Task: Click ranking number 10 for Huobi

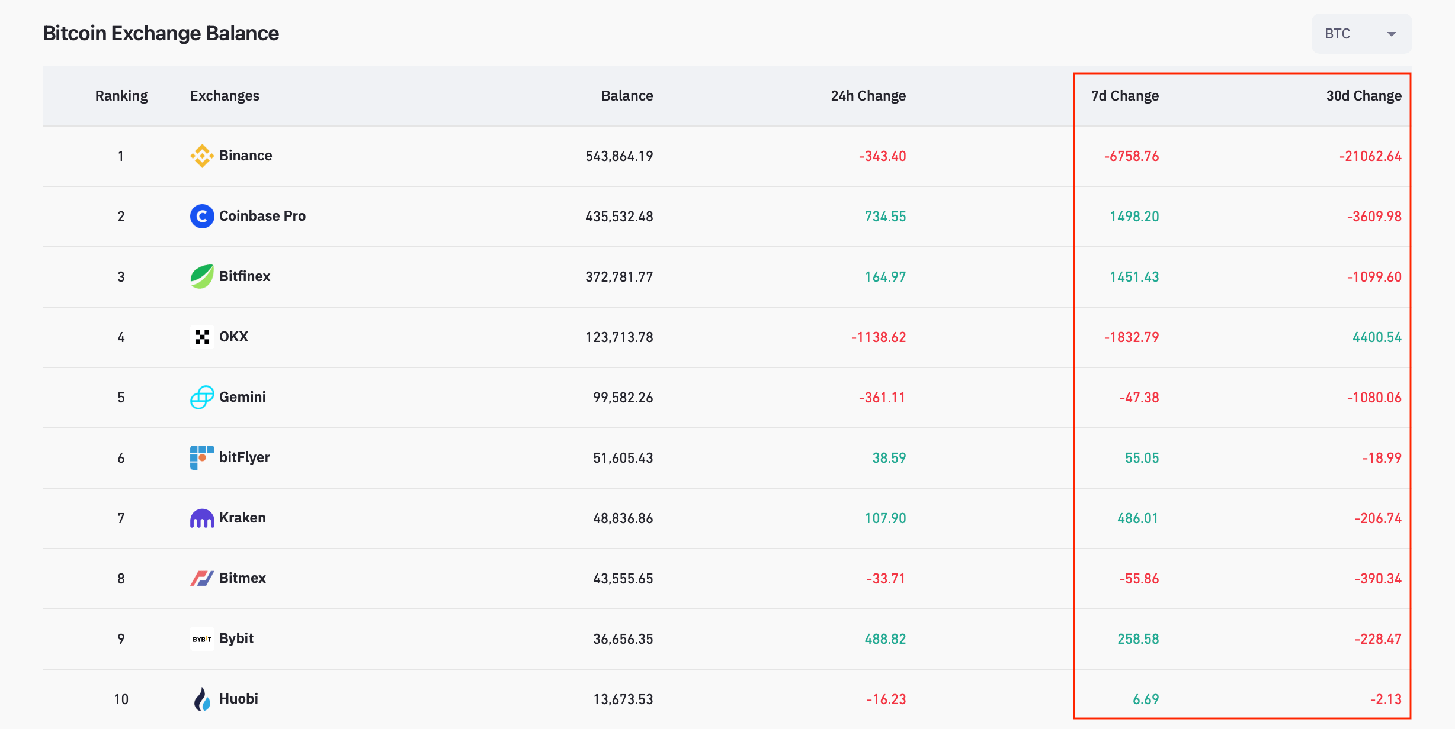Action: (x=121, y=699)
